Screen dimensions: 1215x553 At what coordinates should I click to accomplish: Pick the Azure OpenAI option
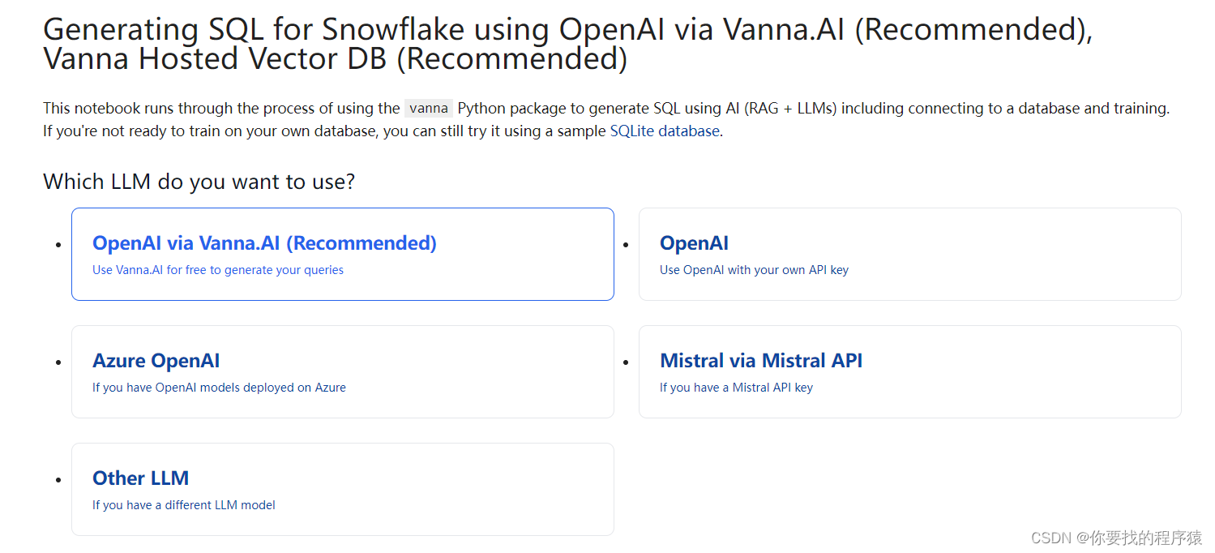pos(342,371)
